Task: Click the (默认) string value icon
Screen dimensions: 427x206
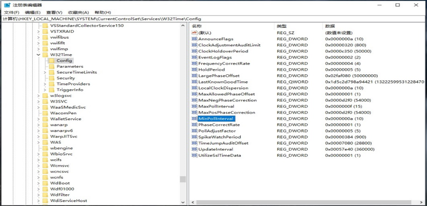Action: (x=194, y=33)
